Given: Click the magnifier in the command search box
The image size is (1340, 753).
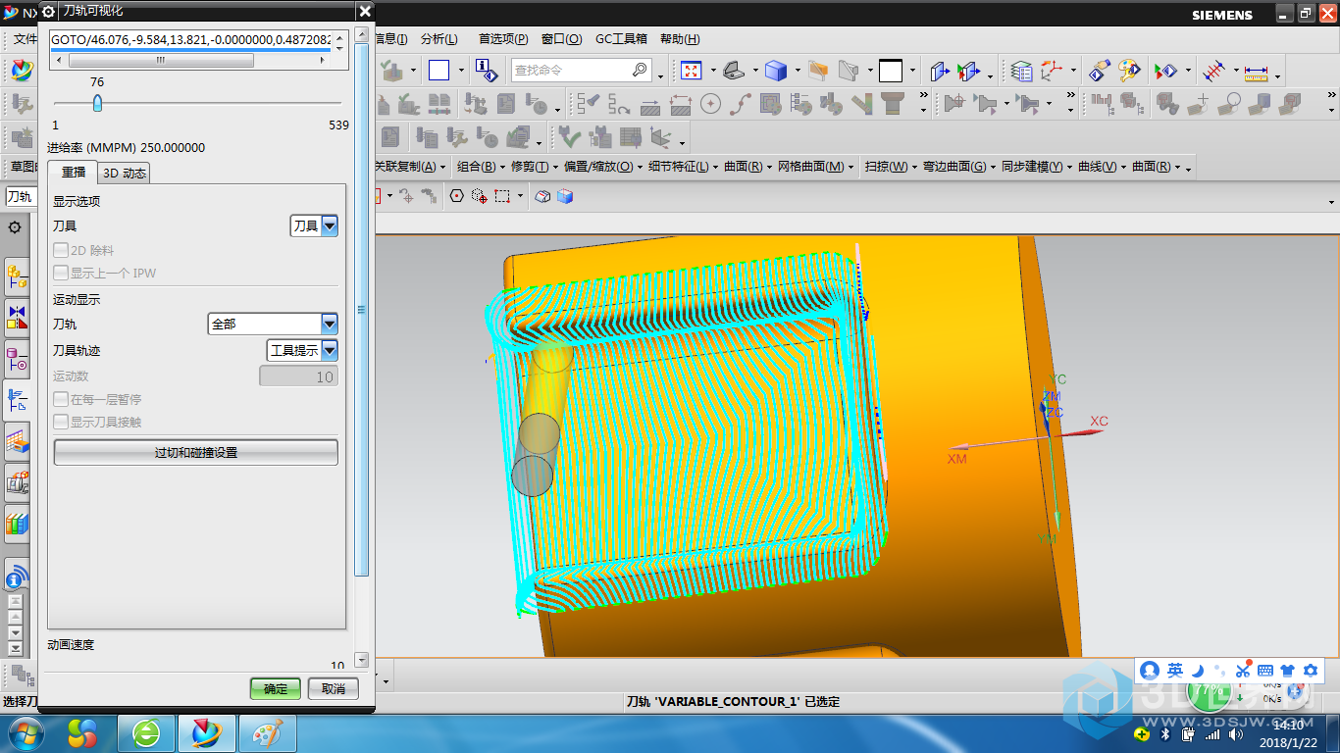Looking at the screenshot, I should pos(640,70).
